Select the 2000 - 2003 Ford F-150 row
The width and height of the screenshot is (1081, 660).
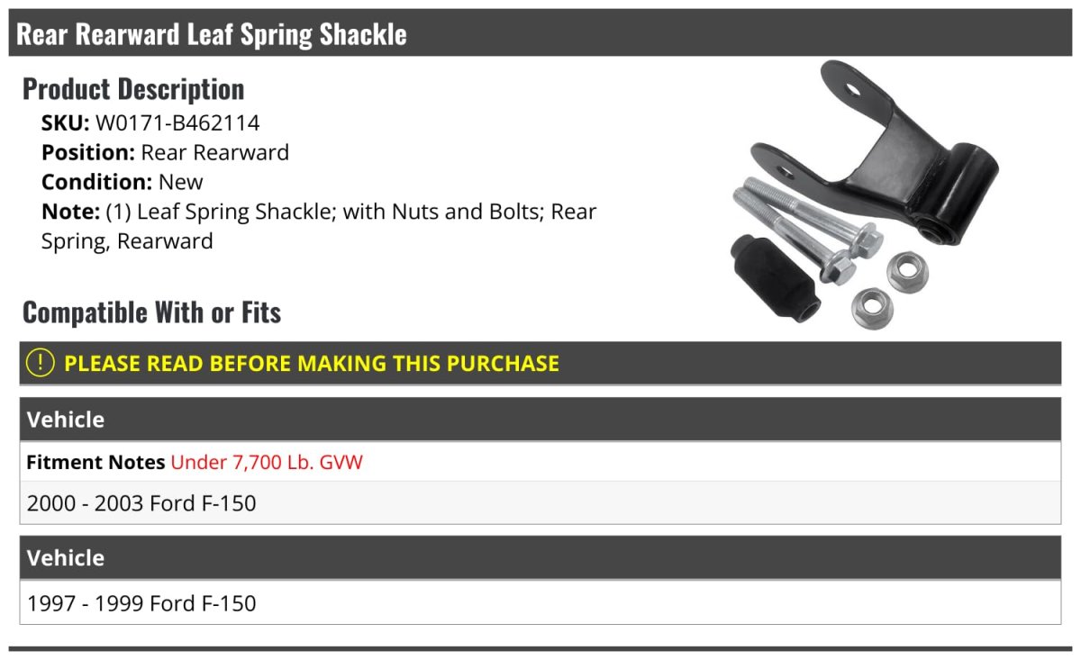pos(141,503)
